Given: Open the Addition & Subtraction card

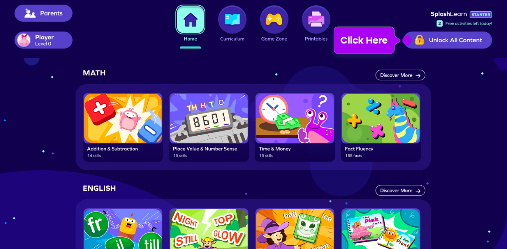Looking at the screenshot, I should [x=123, y=127].
